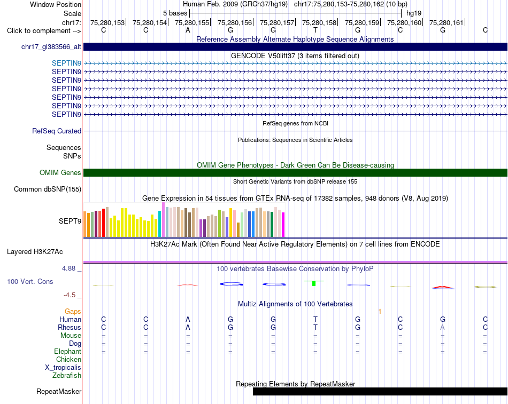Click the 4.88 PhyloP upper scale value
Image resolution: width=508 pixels, height=404 pixels.
click(68, 268)
